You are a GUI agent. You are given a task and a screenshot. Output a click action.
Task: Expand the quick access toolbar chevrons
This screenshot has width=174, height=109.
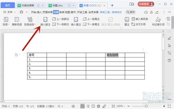coord(26,12)
